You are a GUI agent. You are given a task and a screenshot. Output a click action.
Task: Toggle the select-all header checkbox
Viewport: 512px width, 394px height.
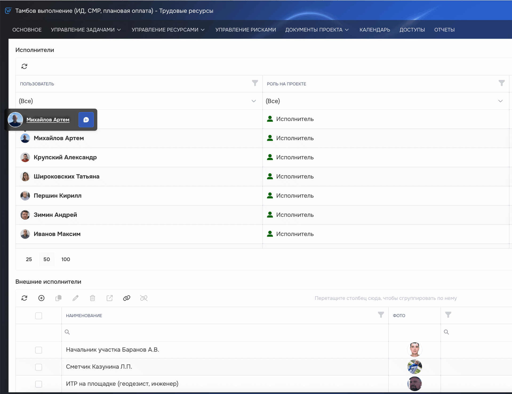pos(39,316)
